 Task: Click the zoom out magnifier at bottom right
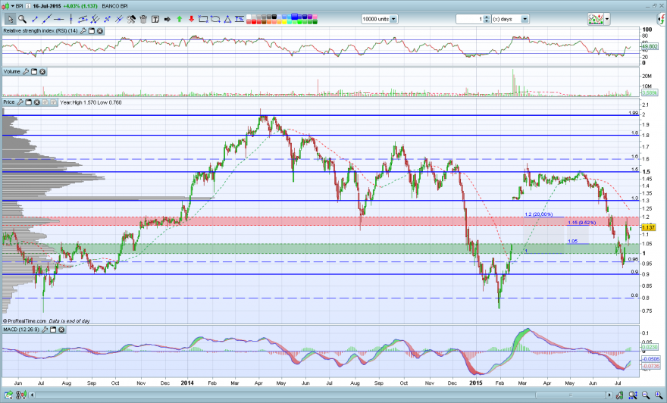pyautogui.click(x=645, y=395)
